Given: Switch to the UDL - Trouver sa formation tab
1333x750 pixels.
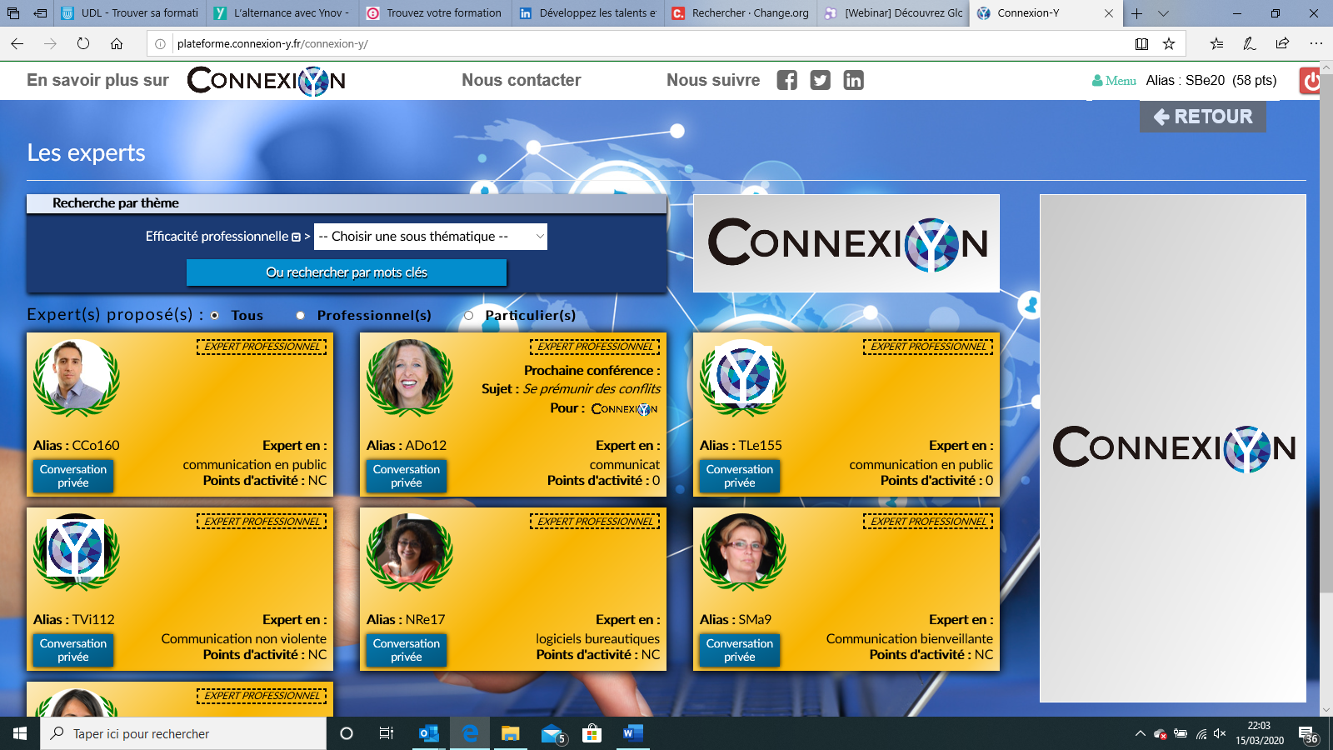Looking at the screenshot, I should click(131, 13).
